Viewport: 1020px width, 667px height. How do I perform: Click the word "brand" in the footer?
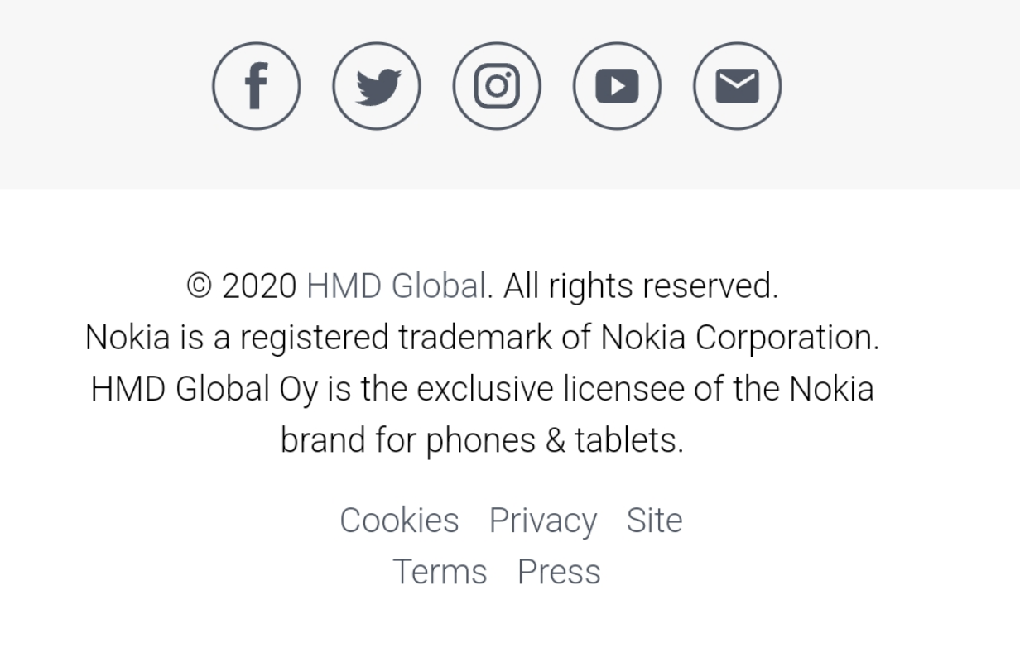(322, 440)
